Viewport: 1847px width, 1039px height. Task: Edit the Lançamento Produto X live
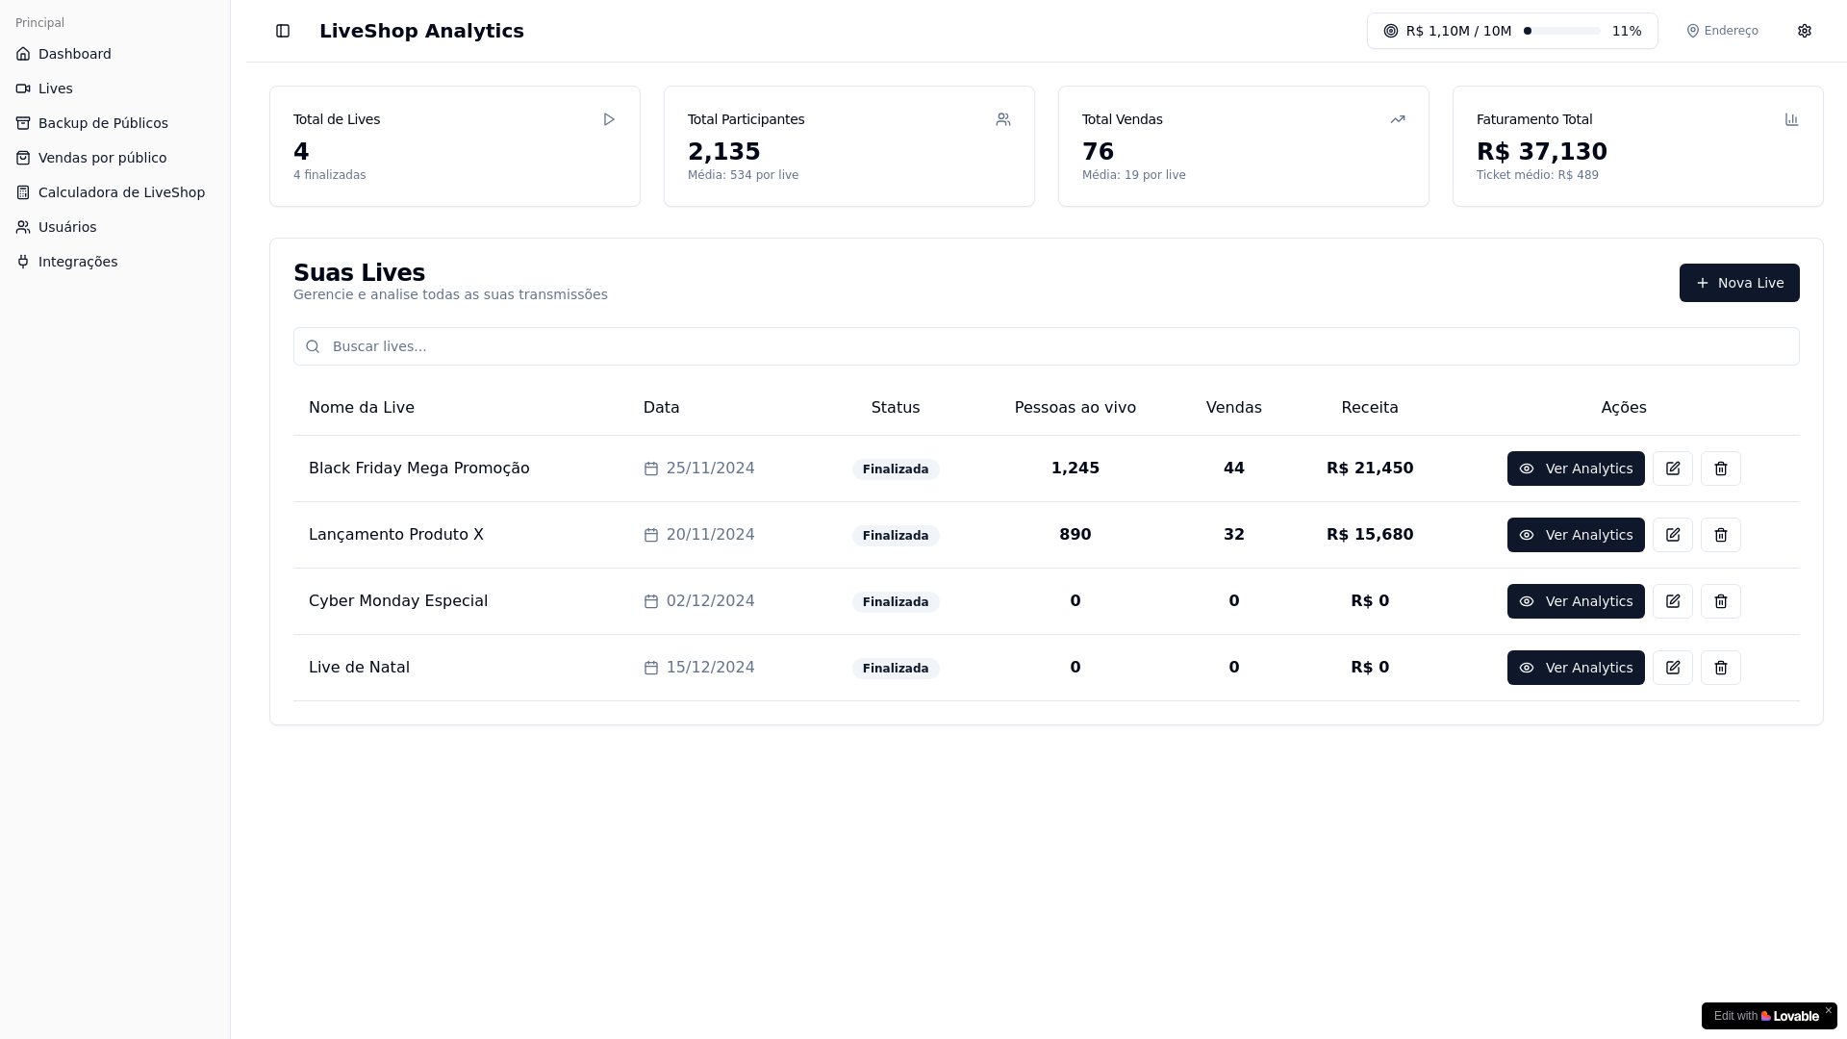(x=1673, y=535)
